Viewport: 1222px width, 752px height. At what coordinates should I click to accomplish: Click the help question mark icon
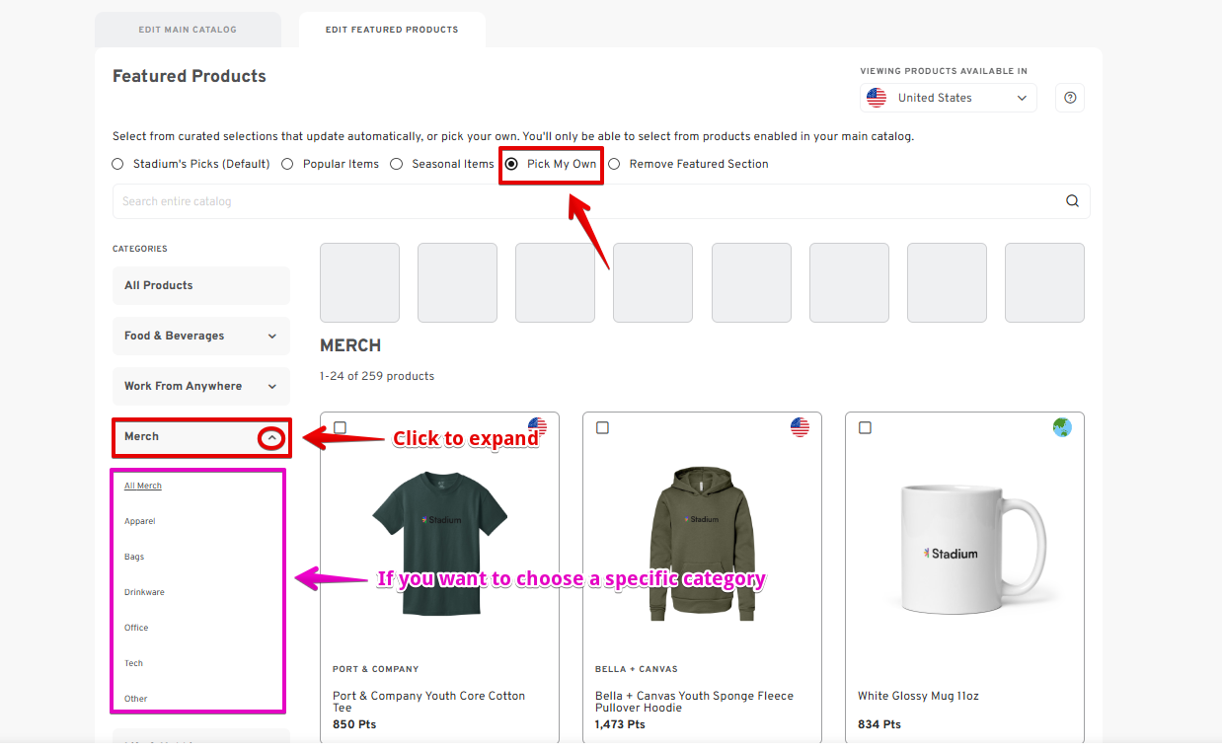pos(1070,98)
